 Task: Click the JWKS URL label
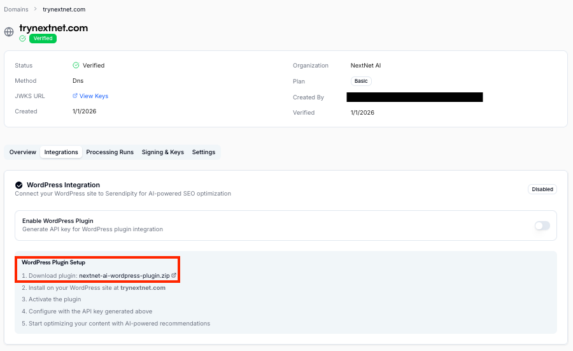29,96
